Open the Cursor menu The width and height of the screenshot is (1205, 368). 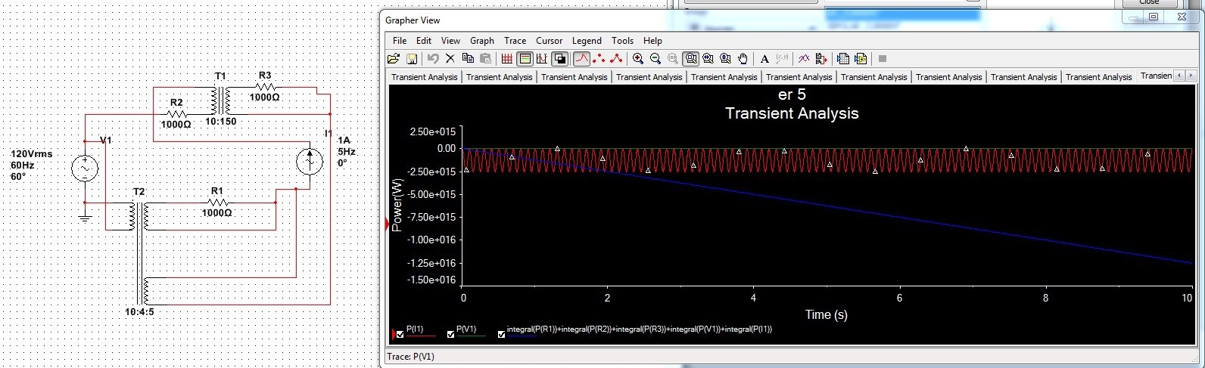pos(550,41)
